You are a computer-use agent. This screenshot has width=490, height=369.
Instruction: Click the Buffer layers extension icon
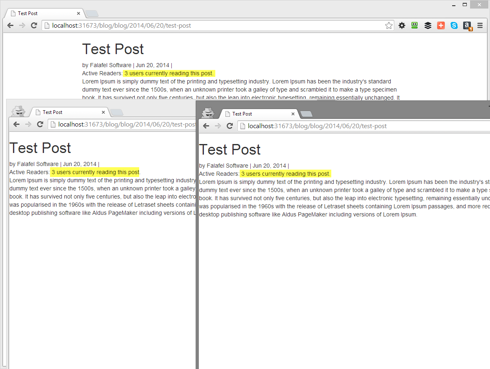tap(428, 25)
